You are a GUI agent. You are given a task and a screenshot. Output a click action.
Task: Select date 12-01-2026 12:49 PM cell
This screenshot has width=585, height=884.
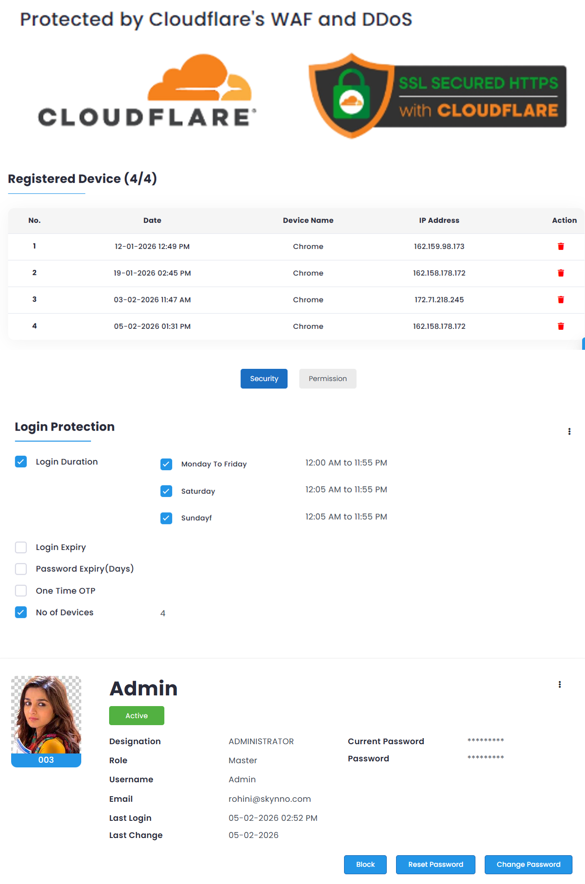pyautogui.click(x=152, y=246)
